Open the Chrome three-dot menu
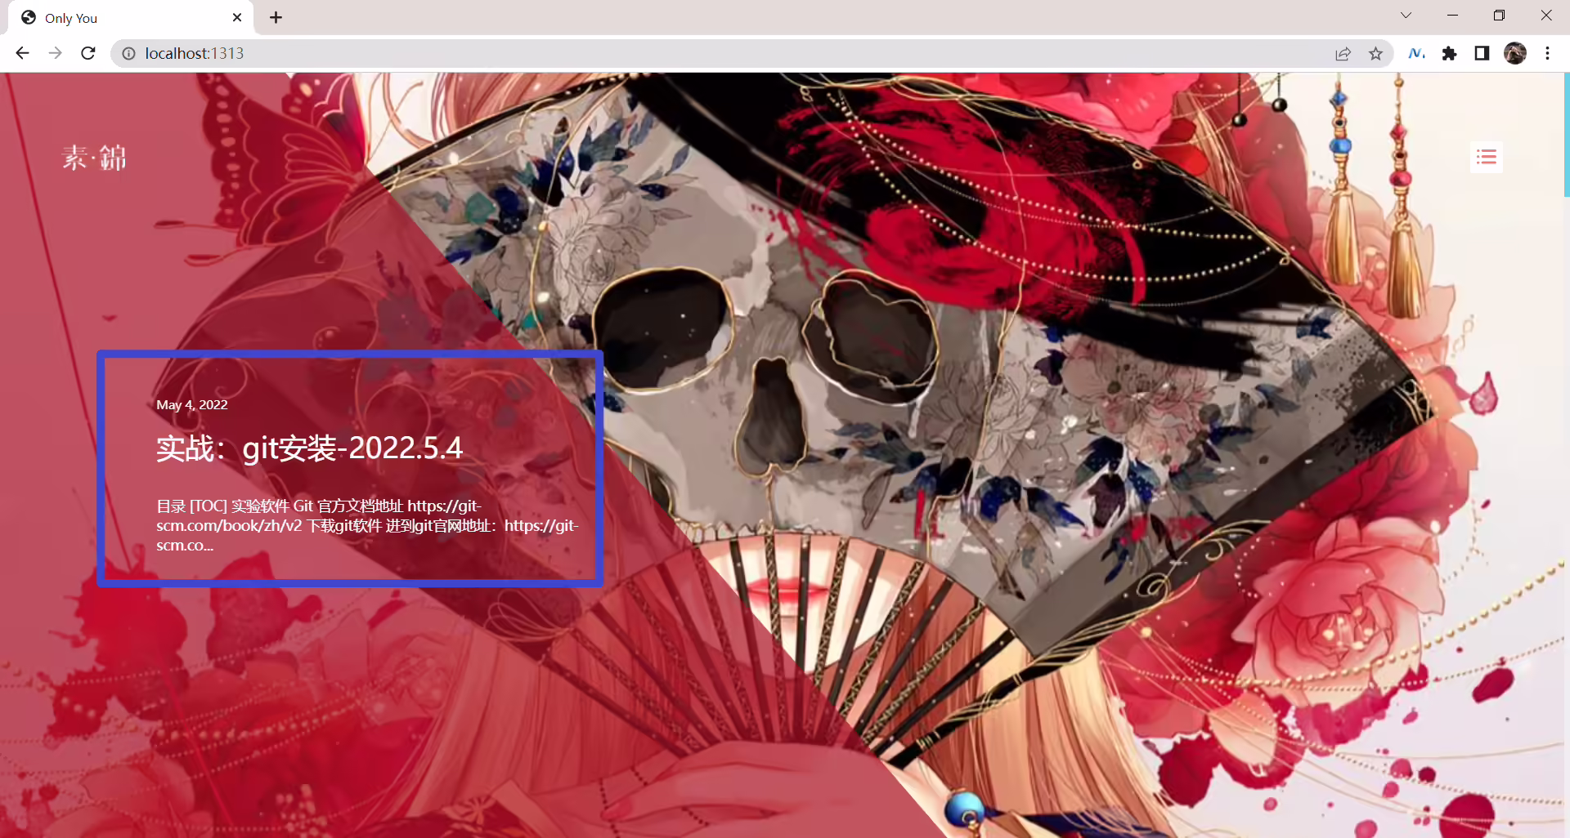 click(1547, 53)
